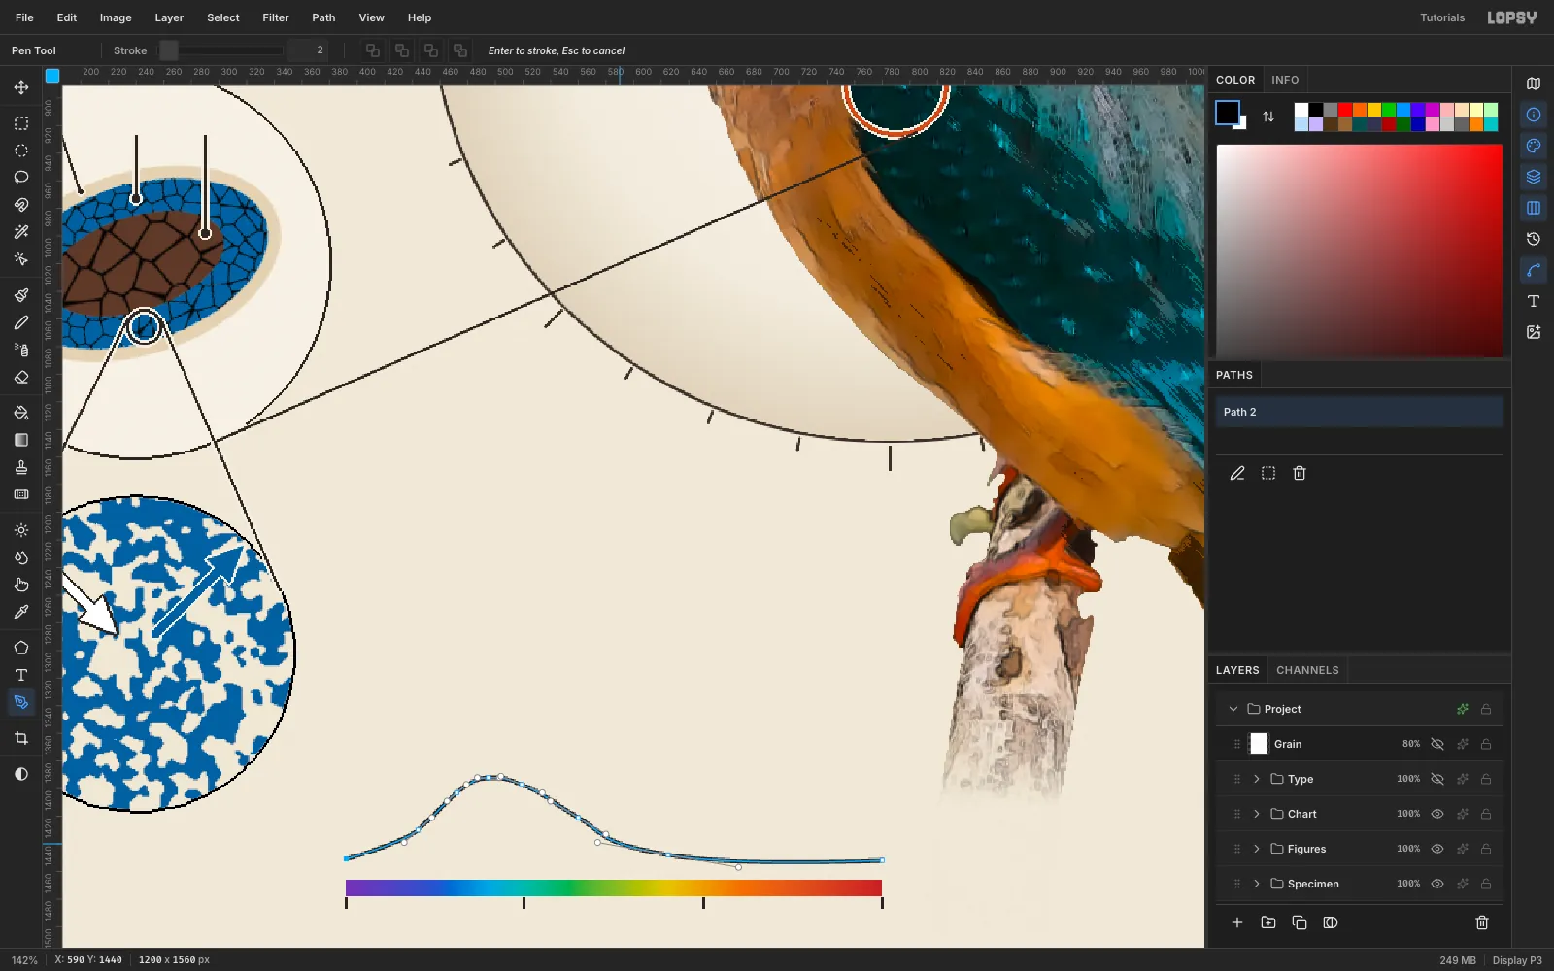The image size is (1554, 971).
Task: Click the stroke width input field
Action: pyautogui.click(x=307, y=50)
